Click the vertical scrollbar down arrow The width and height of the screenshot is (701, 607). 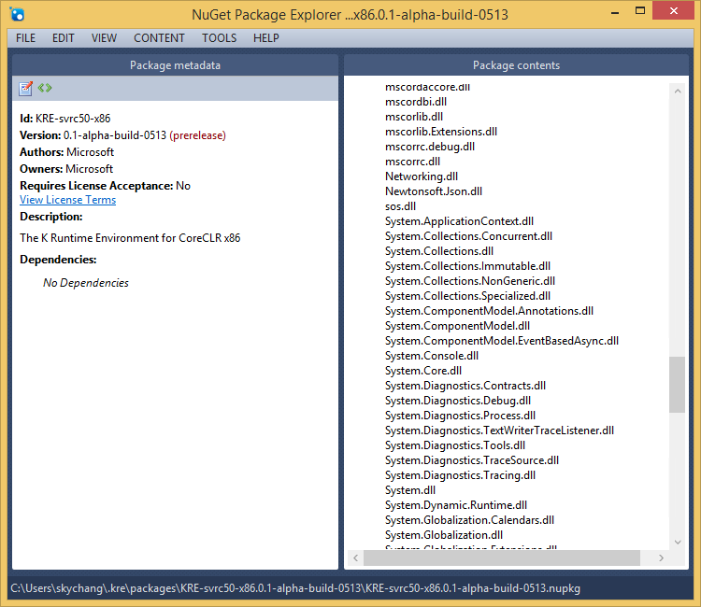pyautogui.click(x=678, y=542)
